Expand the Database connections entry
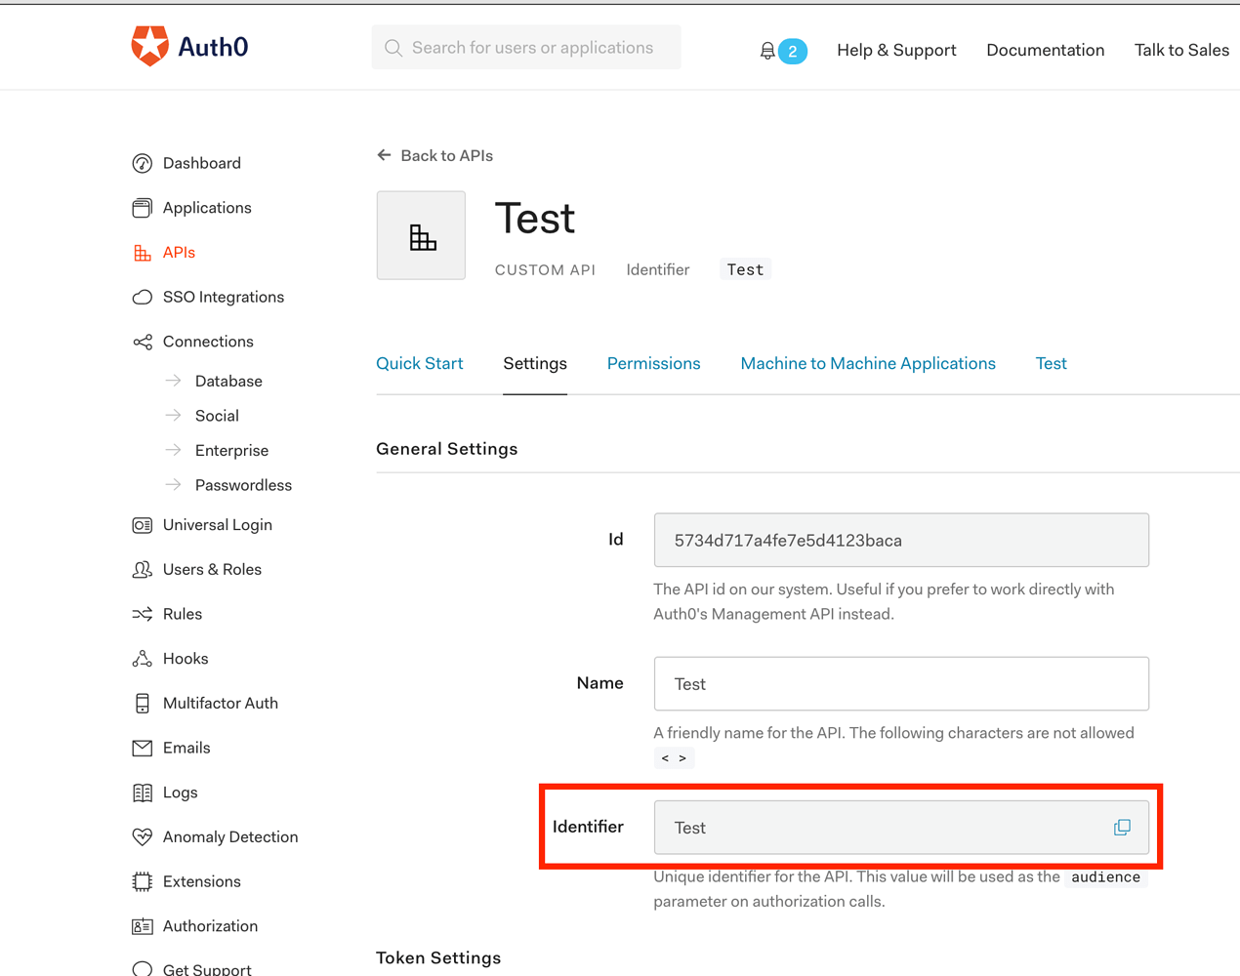1240x976 pixels. pos(228,381)
